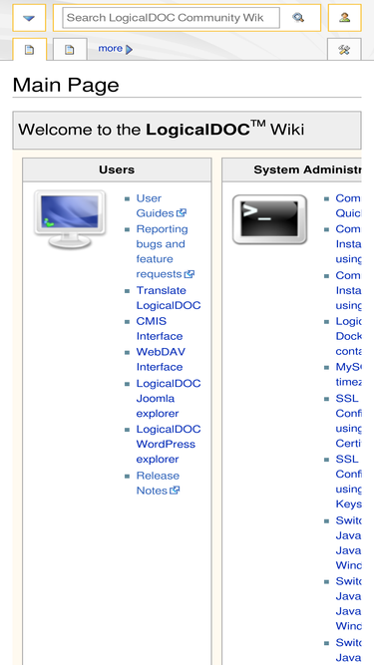Viewport: 374px width, 665px height.
Task: Focus the Search LogicalDOC Community Wiki field
Action: pos(171,18)
